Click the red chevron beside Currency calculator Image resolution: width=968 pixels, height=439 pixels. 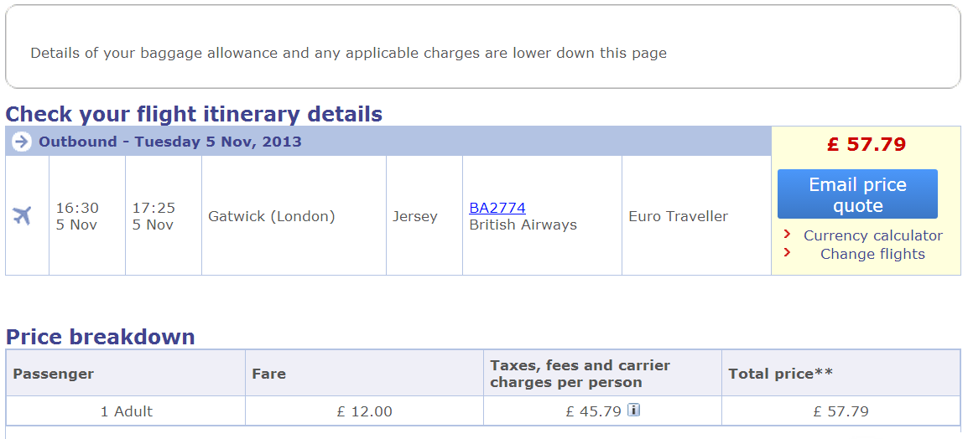pos(787,235)
